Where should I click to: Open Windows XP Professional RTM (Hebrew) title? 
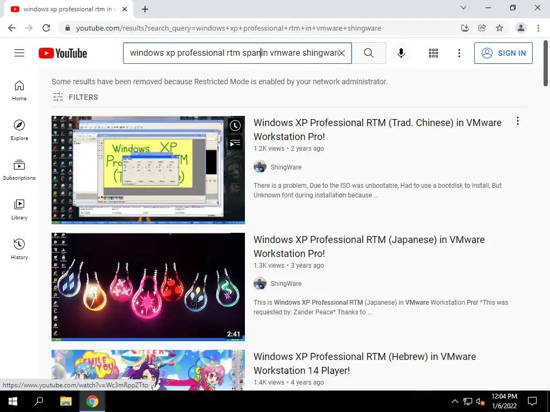click(x=365, y=363)
